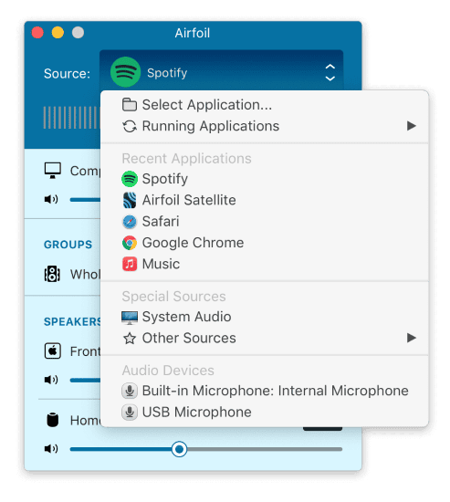Choose the Music app icon
This screenshot has height=502, width=450.
(130, 264)
